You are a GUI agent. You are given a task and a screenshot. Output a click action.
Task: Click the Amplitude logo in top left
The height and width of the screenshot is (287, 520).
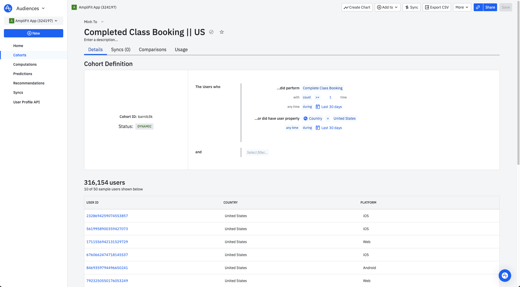coord(8,8)
